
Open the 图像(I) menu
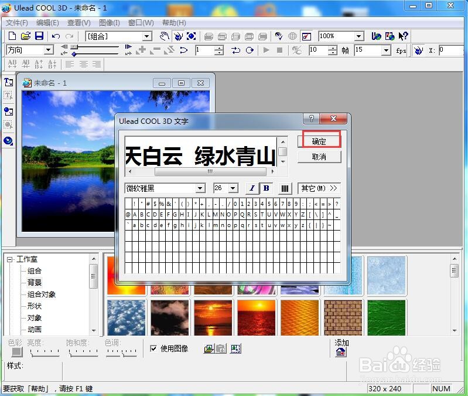[x=110, y=23]
